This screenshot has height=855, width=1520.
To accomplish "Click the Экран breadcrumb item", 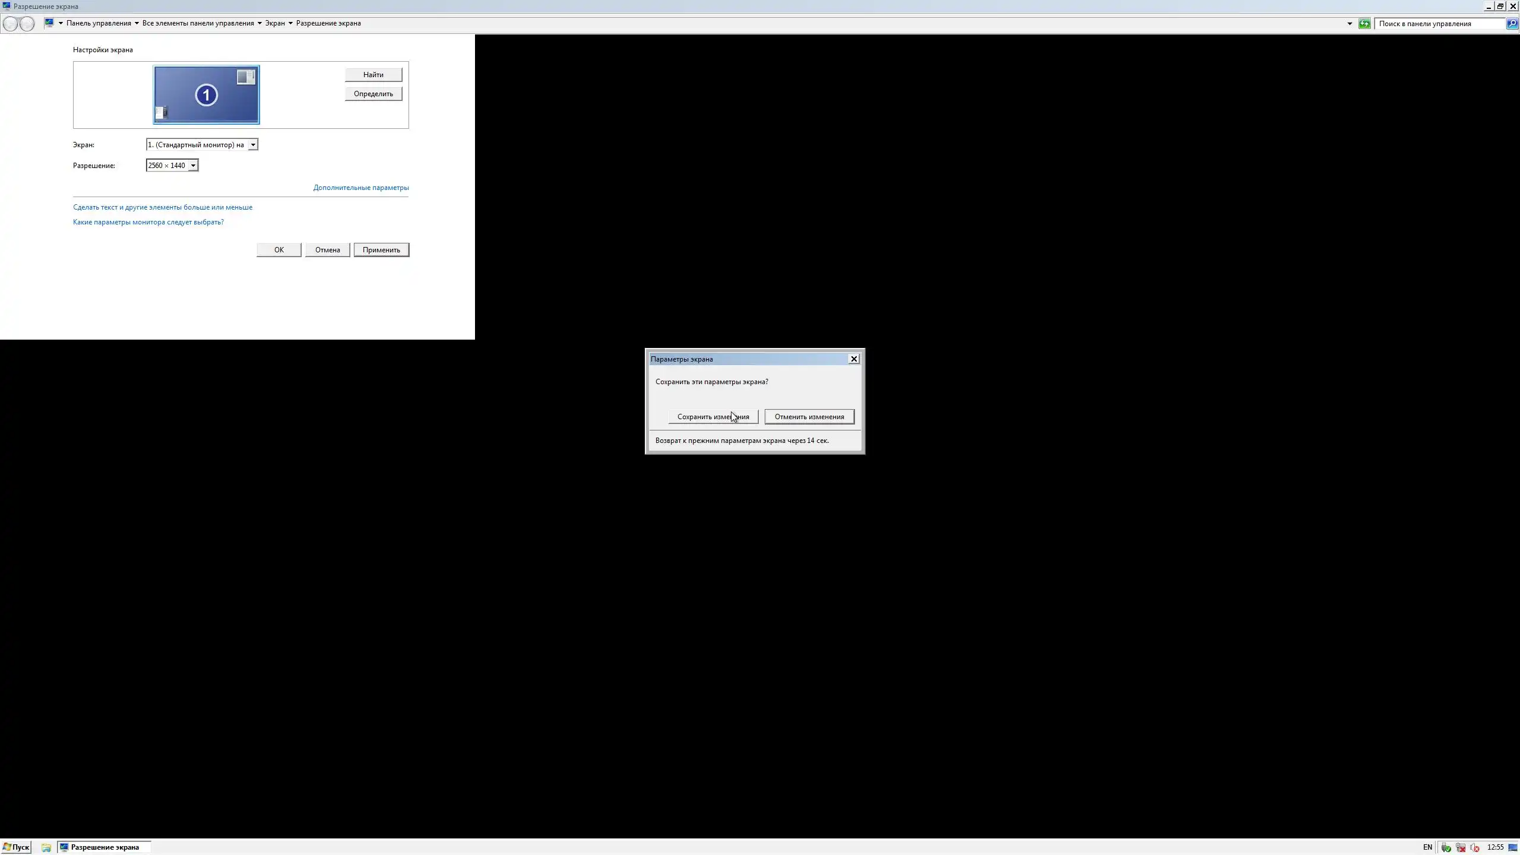I will pyautogui.click(x=274, y=23).
